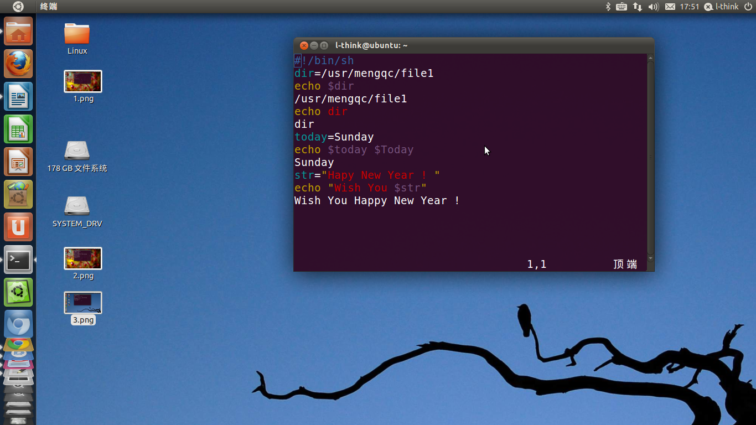The width and height of the screenshot is (756, 425).
Task: Open the Bluetooth indicator in top panel
Action: [x=607, y=7]
